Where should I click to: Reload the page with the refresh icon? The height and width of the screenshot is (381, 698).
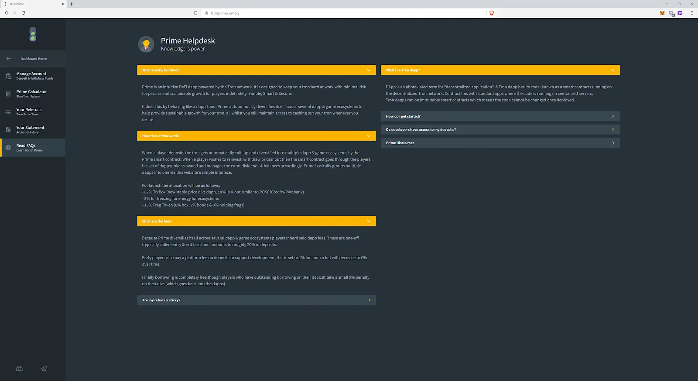pyautogui.click(x=24, y=13)
